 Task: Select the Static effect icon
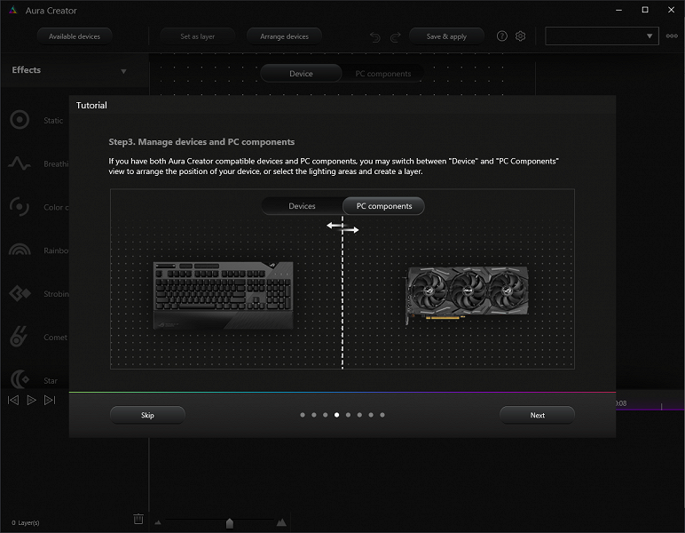pos(20,120)
